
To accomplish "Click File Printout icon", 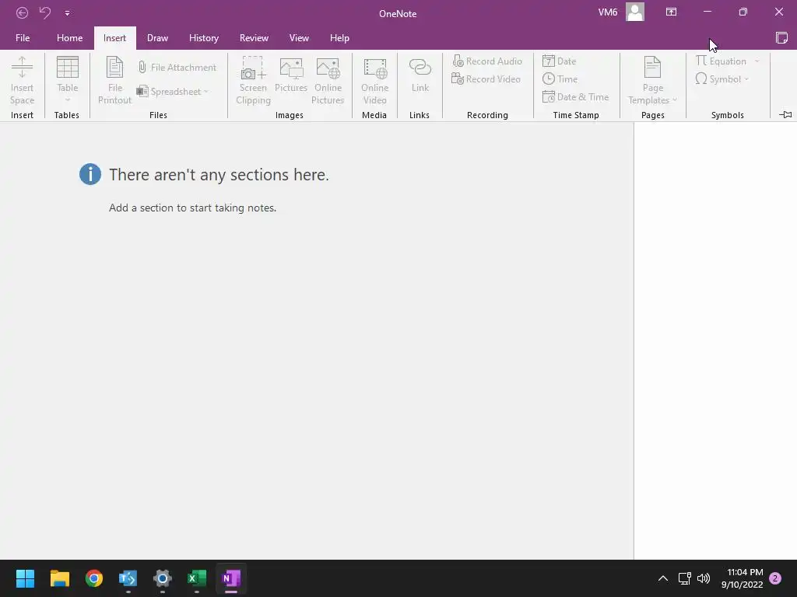I will pos(115,80).
